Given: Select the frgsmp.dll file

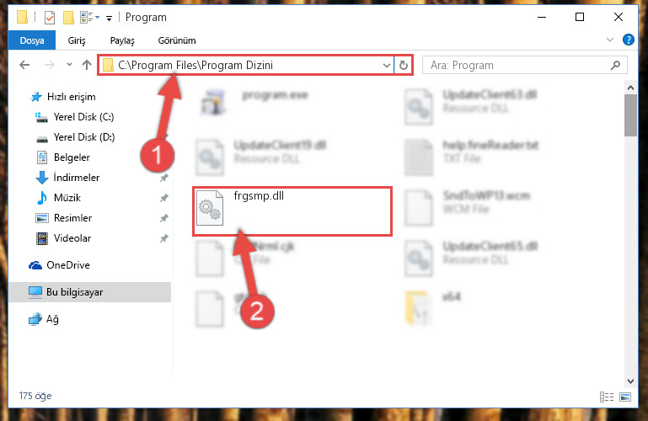Looking at the screenshot, I should pyautogui.click(x=292, y=210).
